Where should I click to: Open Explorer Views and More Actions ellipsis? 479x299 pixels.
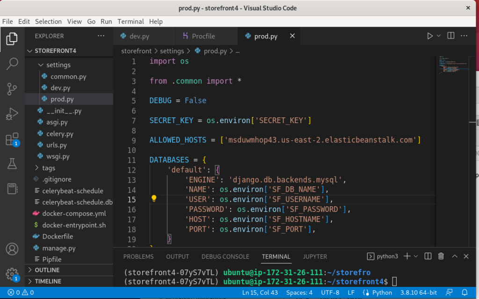tap(101, 36)
